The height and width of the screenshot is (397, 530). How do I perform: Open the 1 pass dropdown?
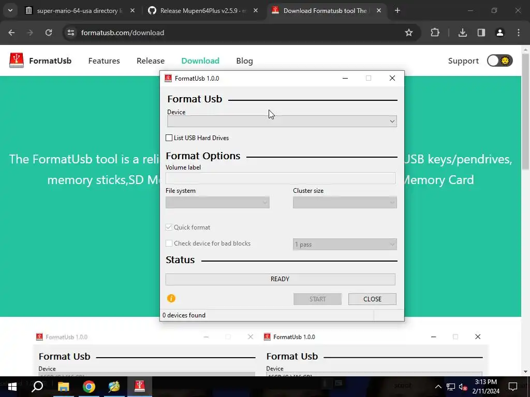click(x=345, y=245)
